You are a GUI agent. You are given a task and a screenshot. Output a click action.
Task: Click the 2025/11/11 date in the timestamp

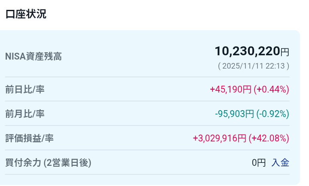242,66
